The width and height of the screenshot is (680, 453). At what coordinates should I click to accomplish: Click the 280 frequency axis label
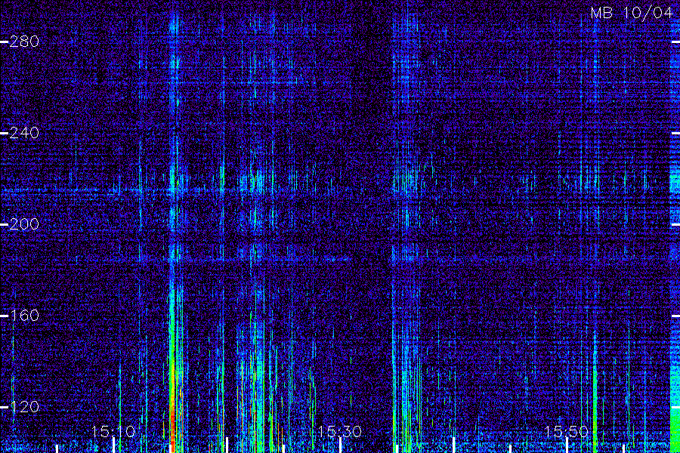(x=24, y=42)
